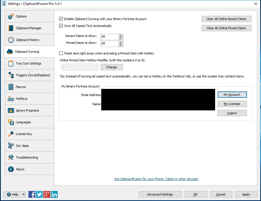Click the Recent Items number field
Image resolution: width=261 pixels, height=201 pixels.
click(x=109, y=37)
